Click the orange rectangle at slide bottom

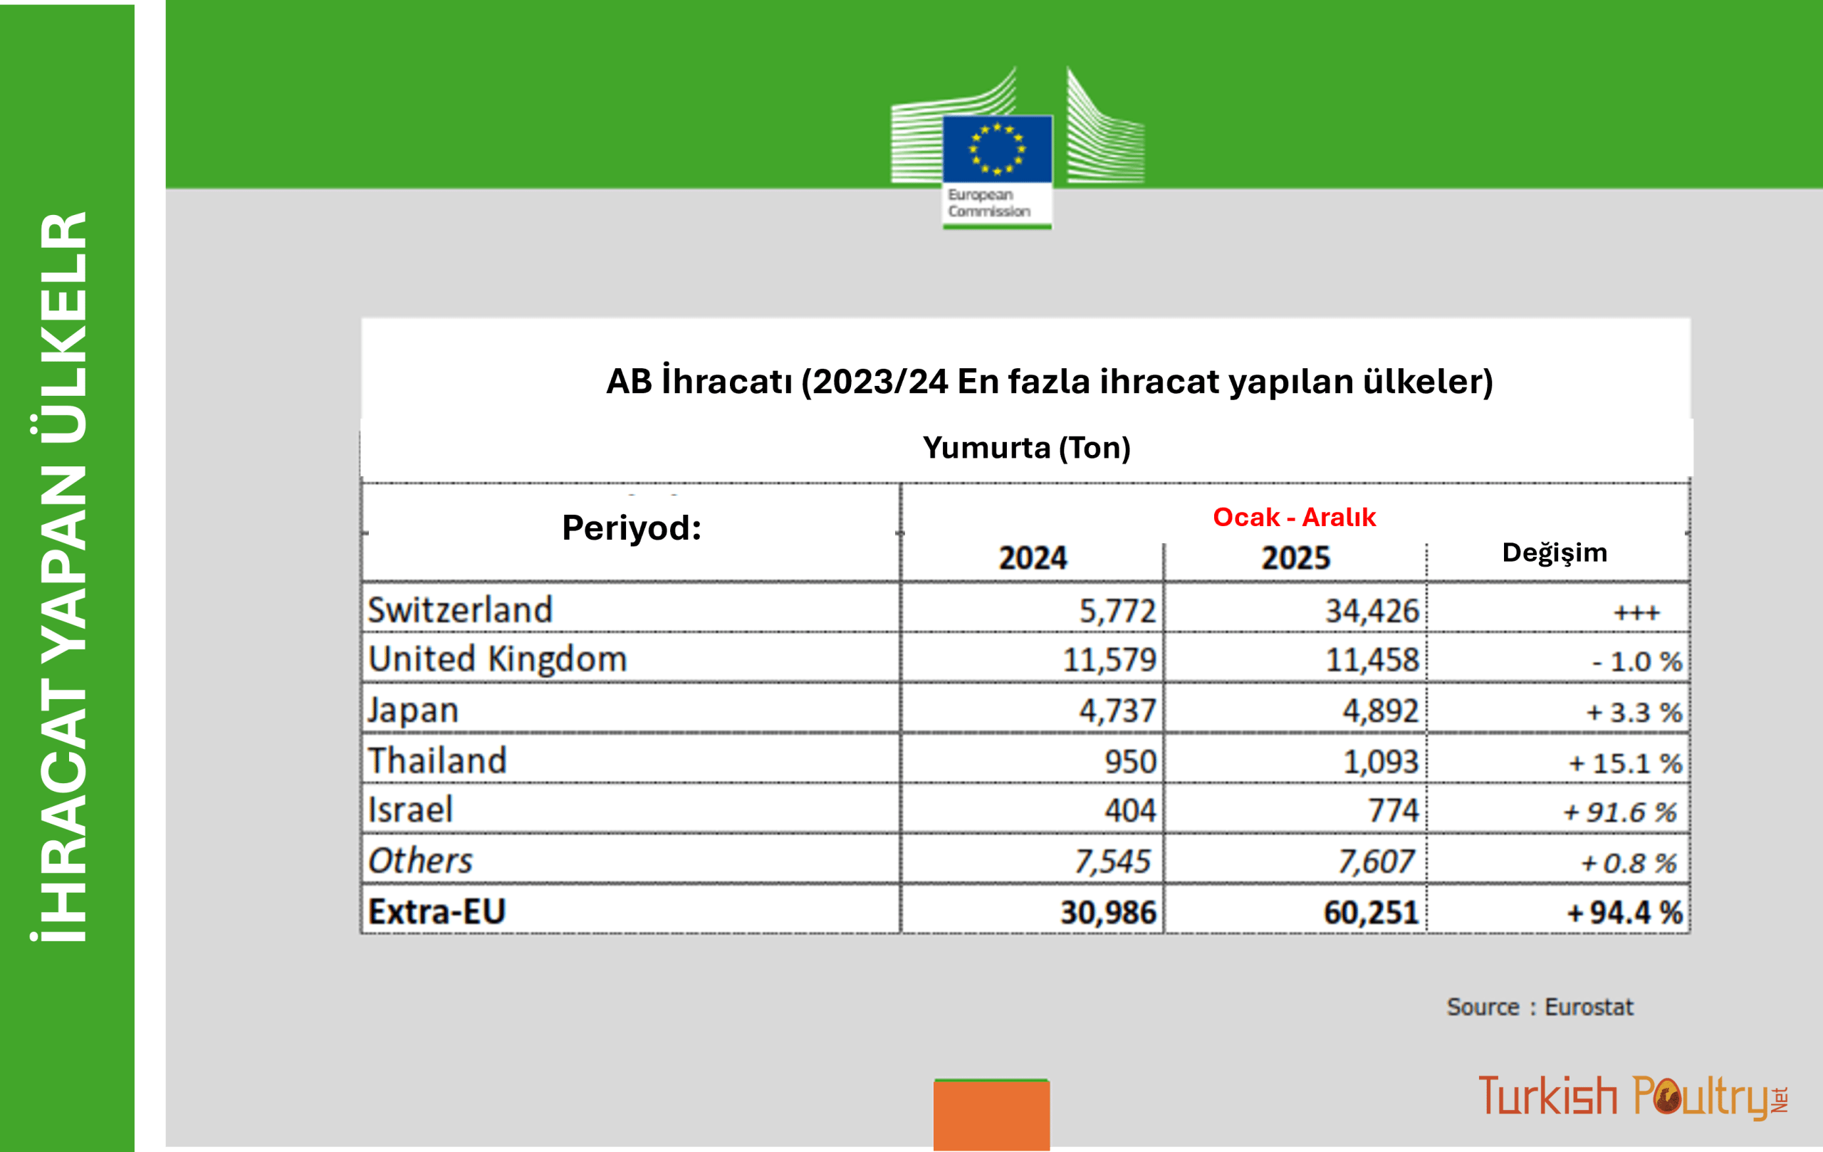click(992, 1115)
